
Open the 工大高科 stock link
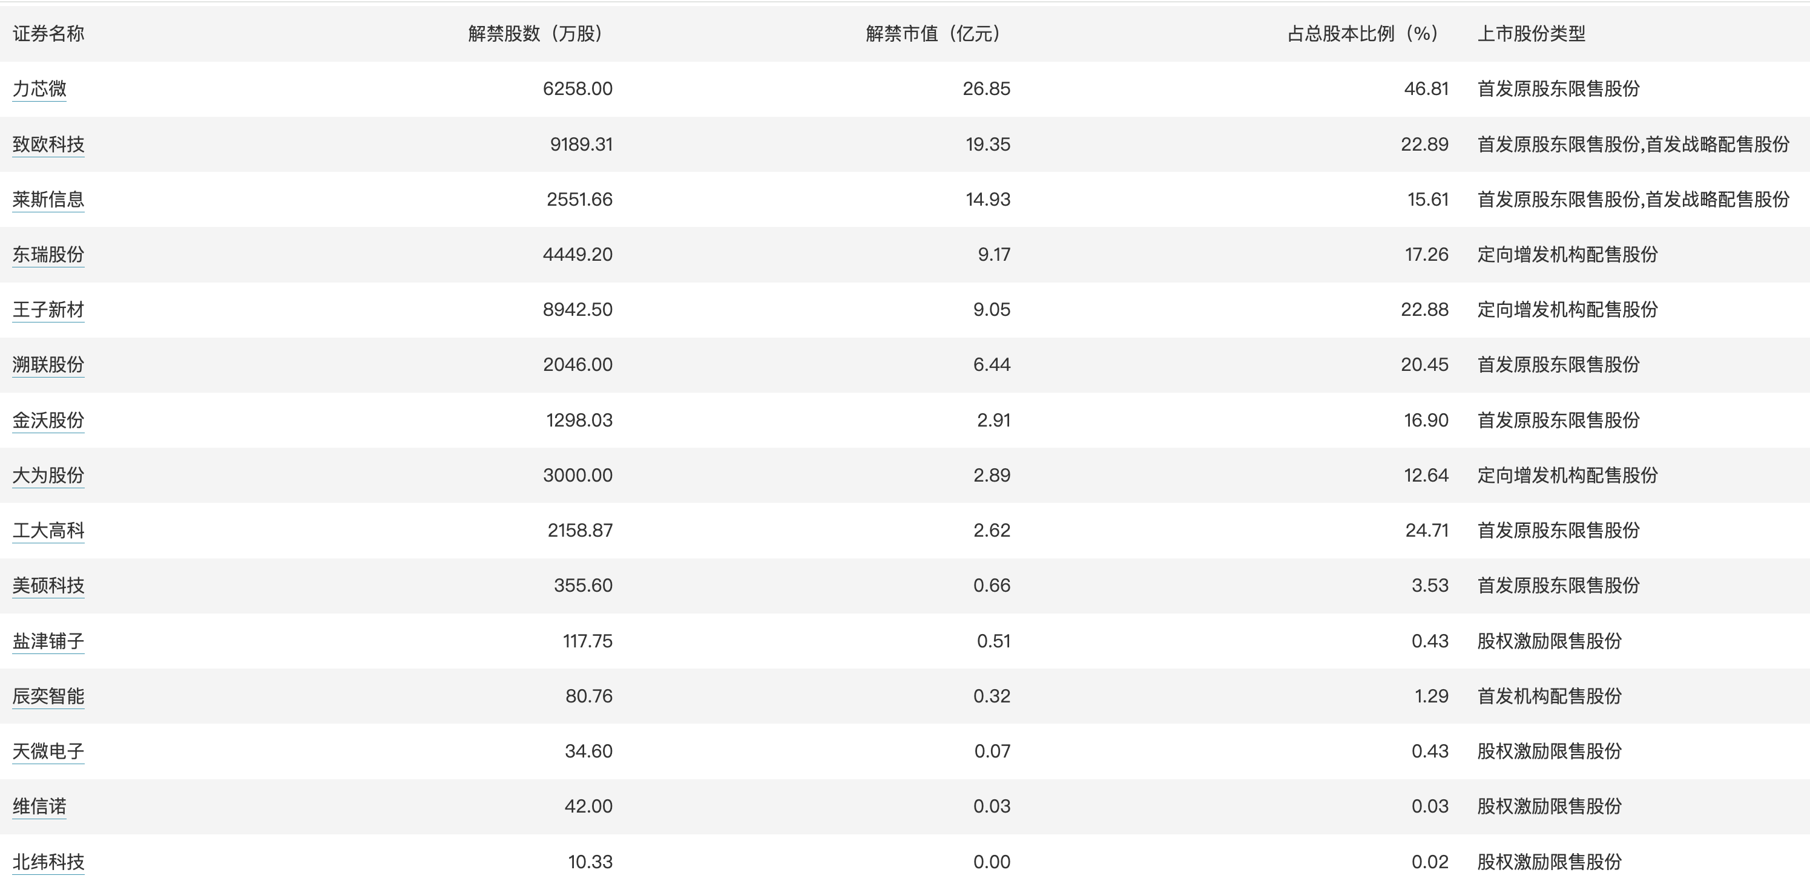tap(48, 530)
